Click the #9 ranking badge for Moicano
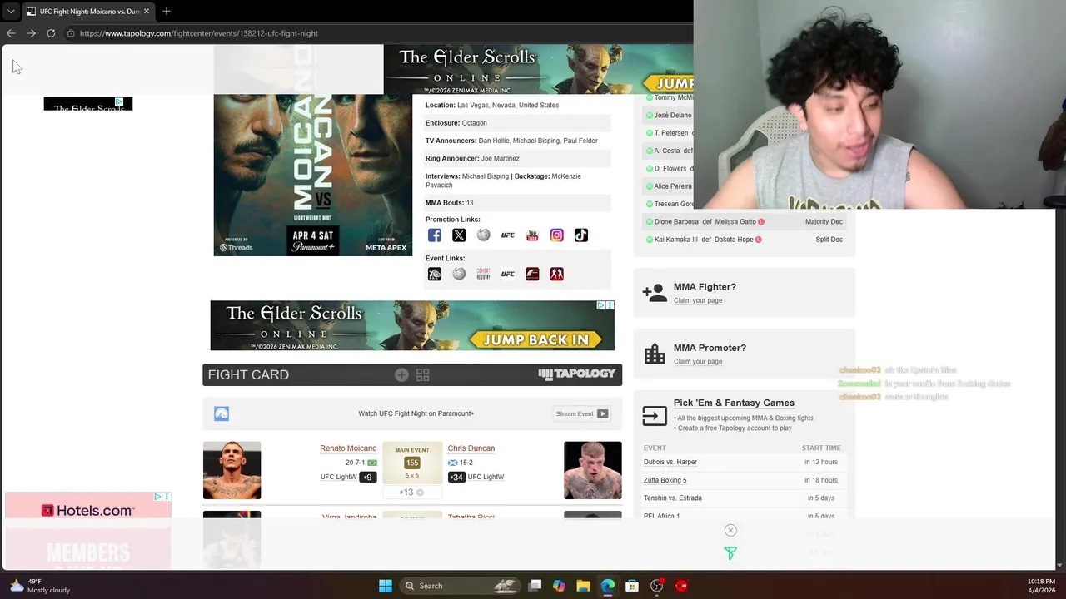 (367, 477)
